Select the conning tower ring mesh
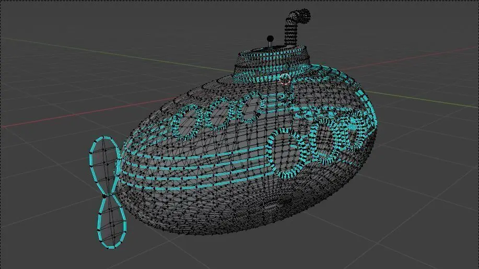Viewport: 479px width, 269px height. click(x=273, y=64)
